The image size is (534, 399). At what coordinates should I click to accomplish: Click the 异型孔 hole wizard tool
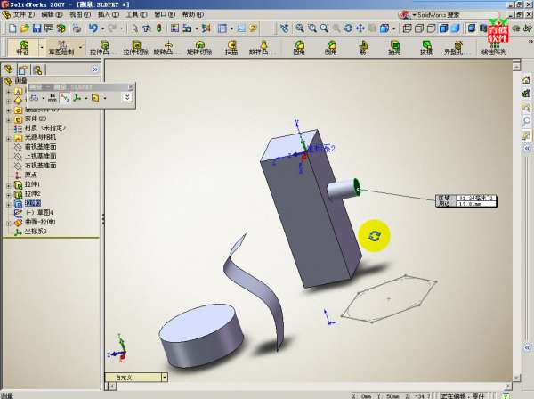[457, 47]
